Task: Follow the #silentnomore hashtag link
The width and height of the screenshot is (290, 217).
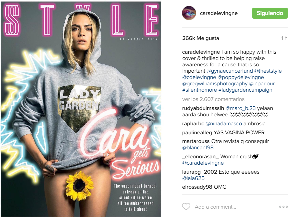Action: point(199,90)
